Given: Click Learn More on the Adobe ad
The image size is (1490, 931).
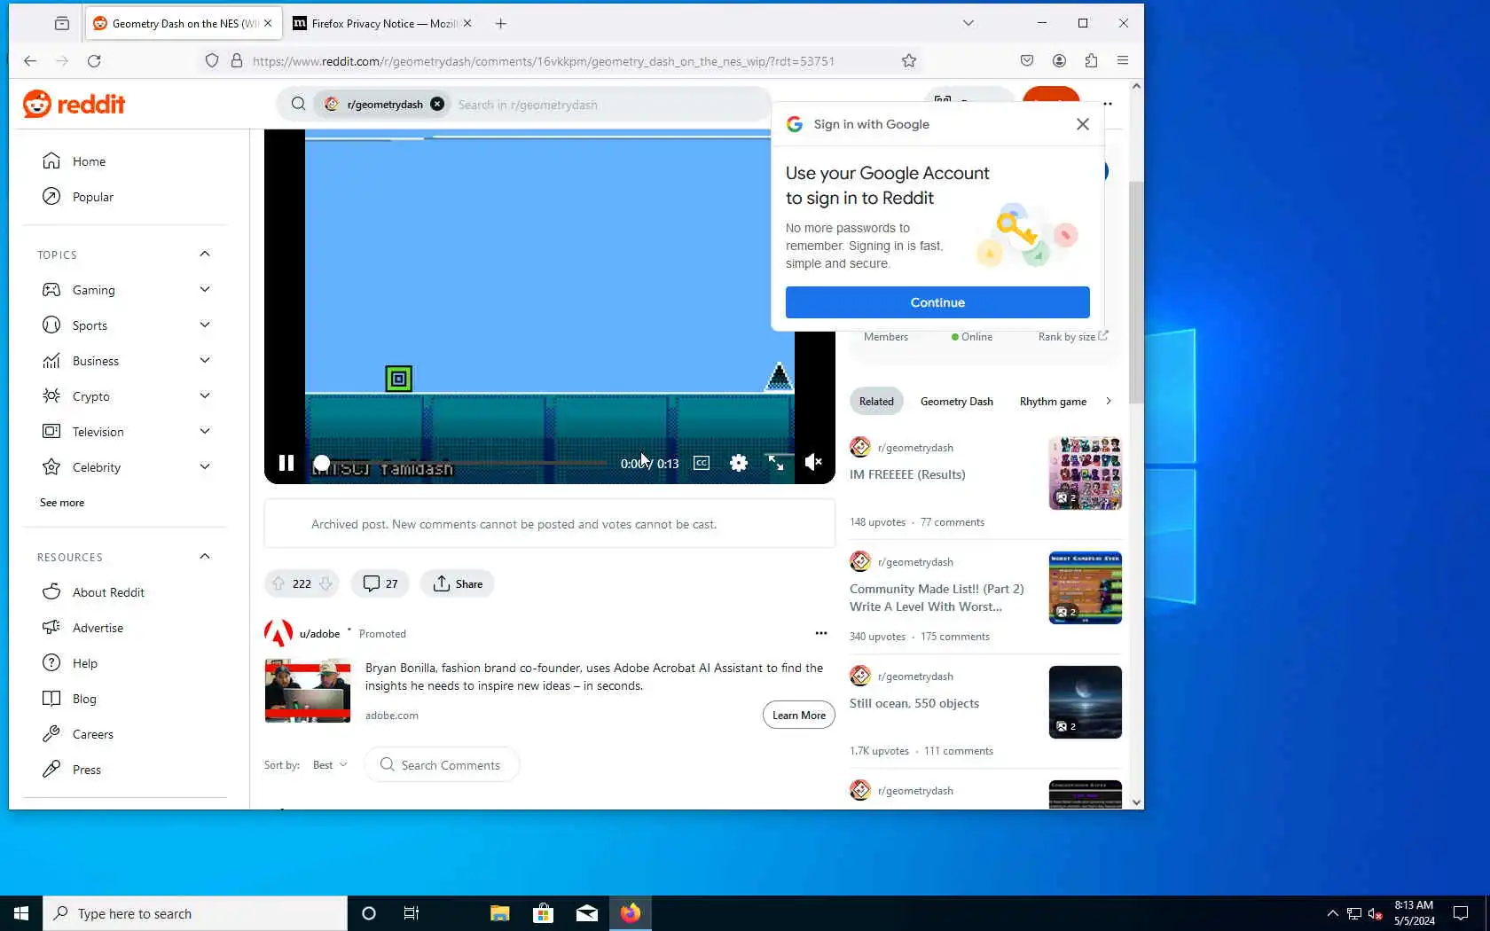Looking at the screenshot, I should 798,716.
